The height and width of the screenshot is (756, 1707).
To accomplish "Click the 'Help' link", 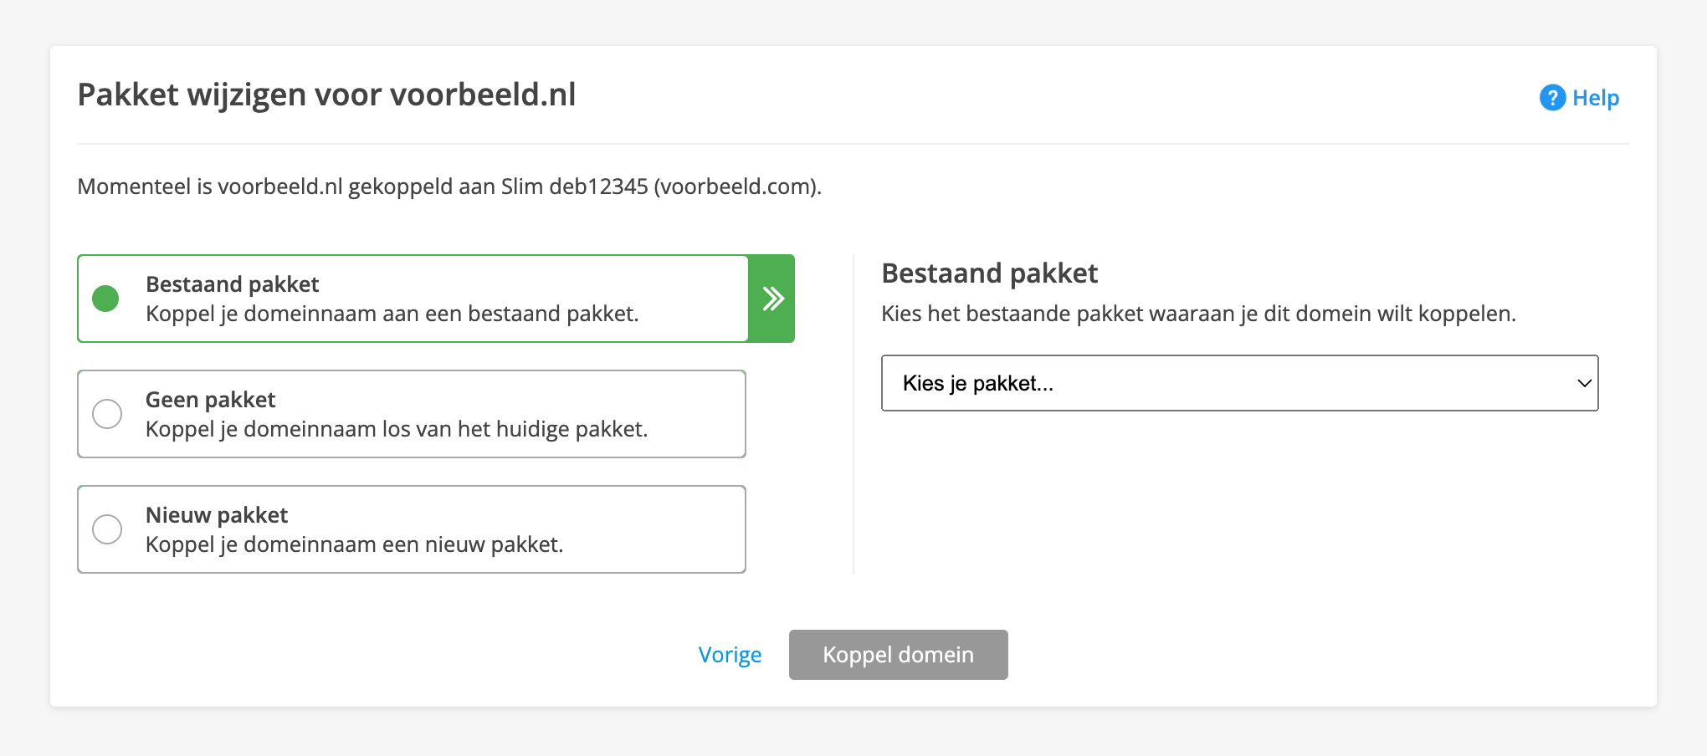I will coord(1594,97).
